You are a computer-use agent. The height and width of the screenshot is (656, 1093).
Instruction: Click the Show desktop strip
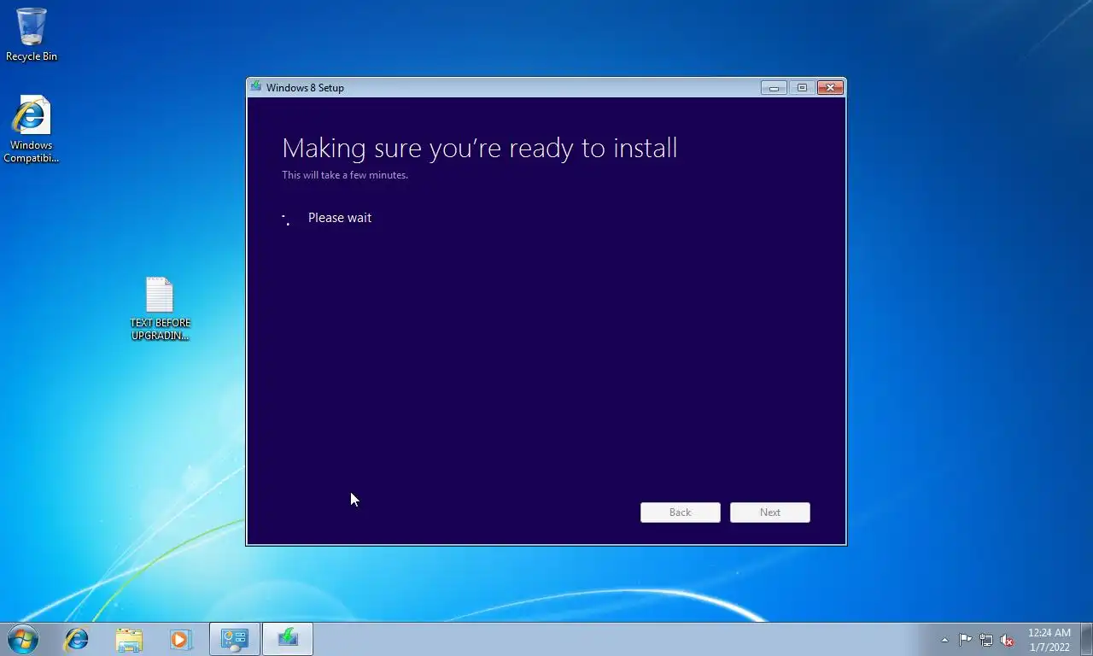(1086, 639)
